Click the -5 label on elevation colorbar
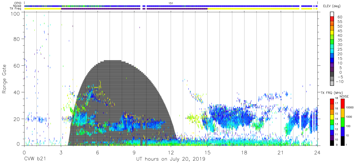The width and height of the screenshot is (357, 165). coord(340,77)
